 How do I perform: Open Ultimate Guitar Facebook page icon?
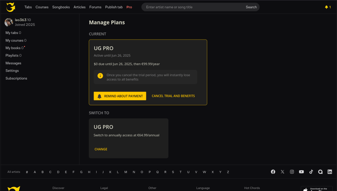(x=273, y=172)
